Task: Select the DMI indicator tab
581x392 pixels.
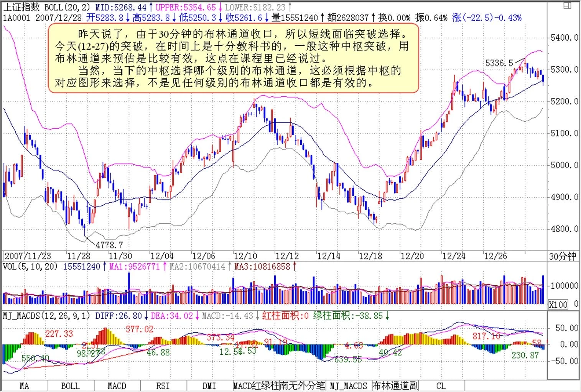Action: [209, 386]
